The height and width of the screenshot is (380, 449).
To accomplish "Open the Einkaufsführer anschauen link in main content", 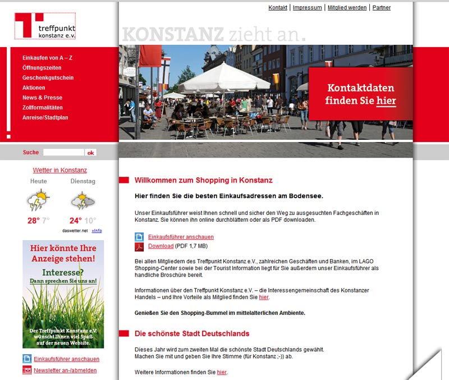I will [x=181, y=237].
